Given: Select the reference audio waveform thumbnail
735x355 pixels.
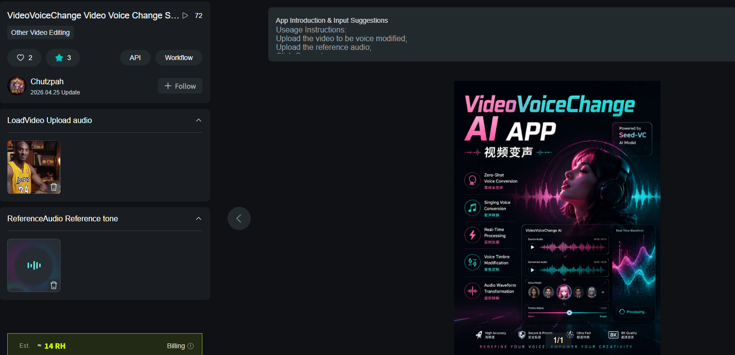Looking at the screenshot, I should tap(34, 265).
